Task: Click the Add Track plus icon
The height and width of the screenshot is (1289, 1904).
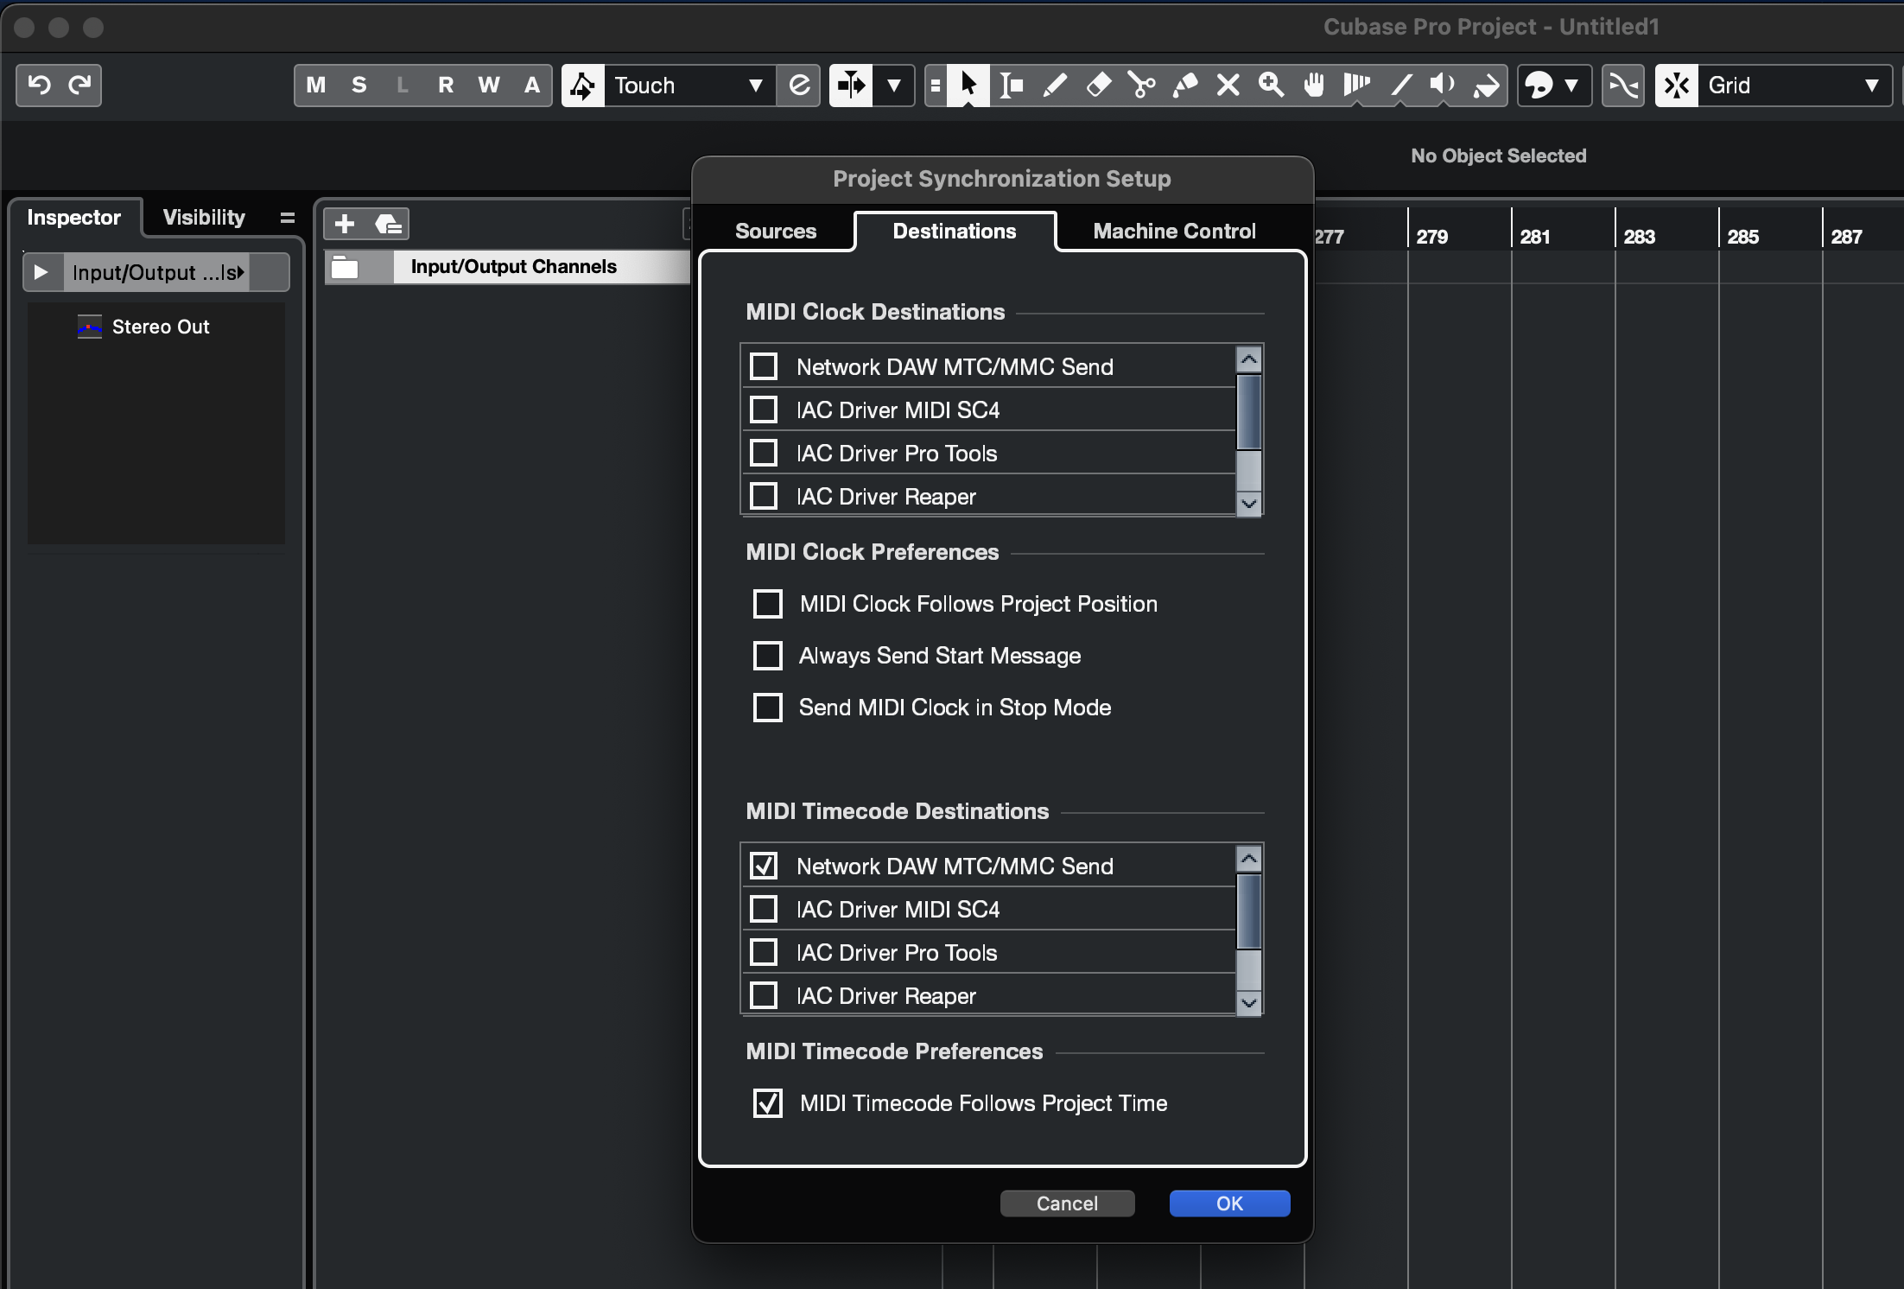Action: pos(345,224)
